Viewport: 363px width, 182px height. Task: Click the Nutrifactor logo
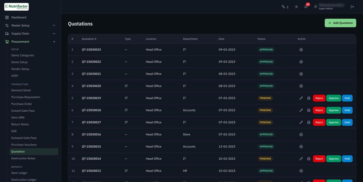coord(17,7)
